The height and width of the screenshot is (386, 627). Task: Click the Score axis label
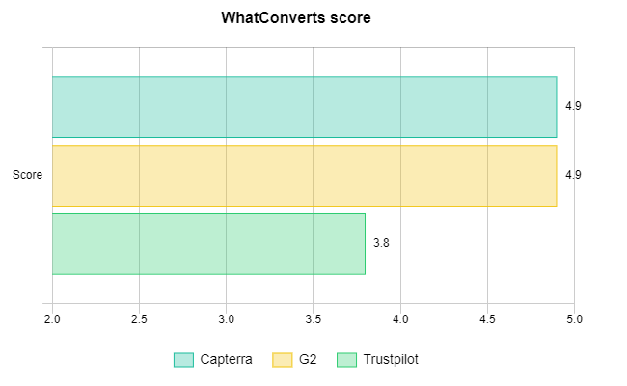(27, 175)
